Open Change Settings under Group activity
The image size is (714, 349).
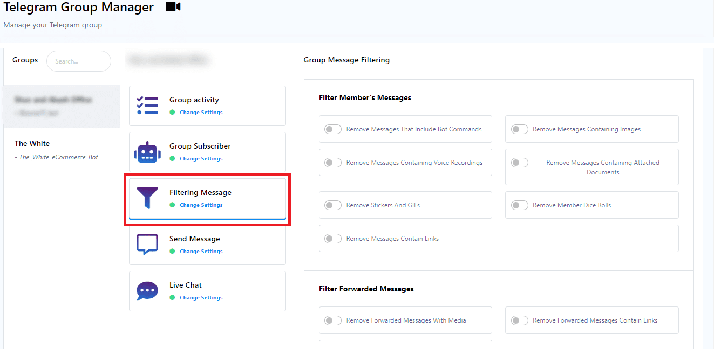(201, 113)
